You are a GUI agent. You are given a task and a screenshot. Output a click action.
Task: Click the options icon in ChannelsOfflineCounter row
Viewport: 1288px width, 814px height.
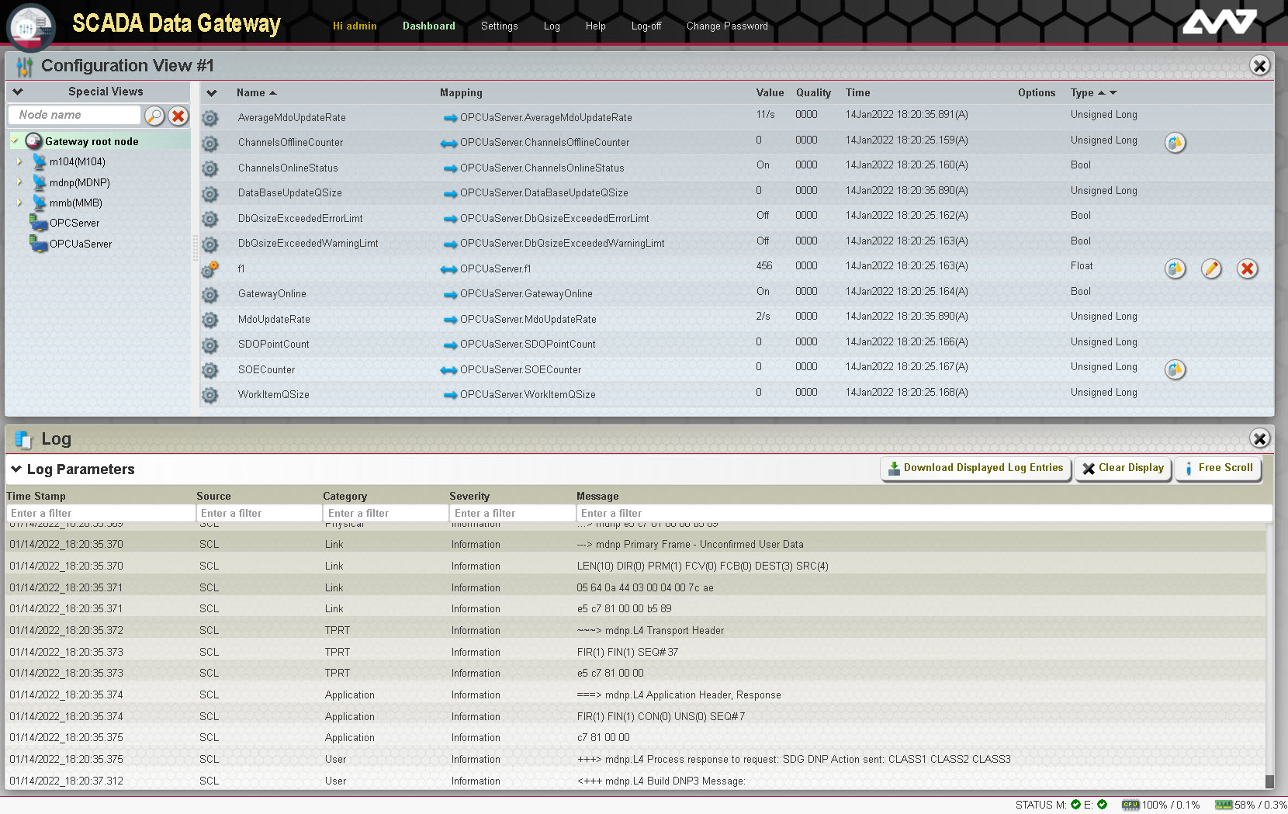tap(1175, 143)
